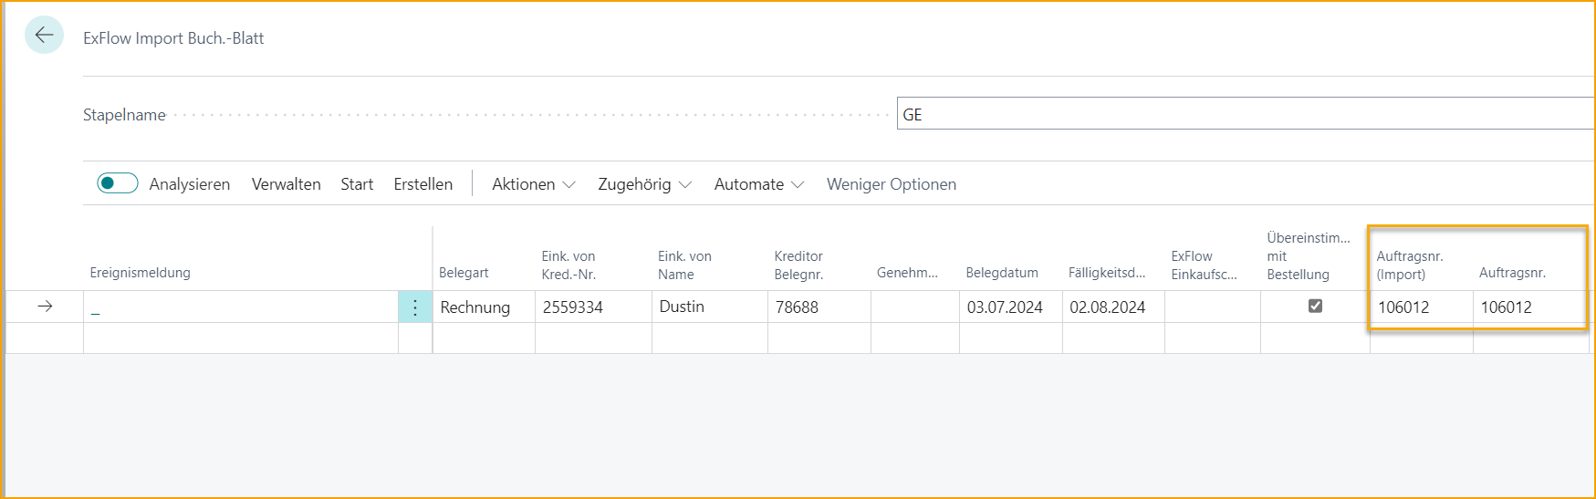Click the Fälligkeitsd... column header
1596x499 pixels.
click(x=1107, y=273)
